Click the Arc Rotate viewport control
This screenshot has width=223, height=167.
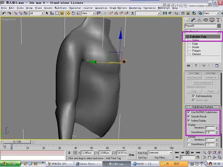[x=215, y=157]
